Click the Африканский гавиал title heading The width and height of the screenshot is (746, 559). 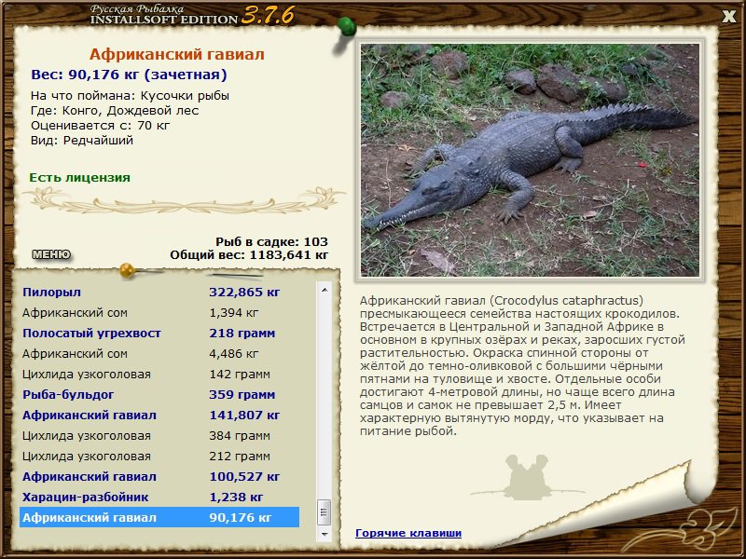[176, 54]
